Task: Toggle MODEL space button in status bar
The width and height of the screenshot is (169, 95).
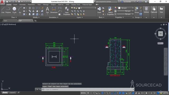Action: [83, 93]
